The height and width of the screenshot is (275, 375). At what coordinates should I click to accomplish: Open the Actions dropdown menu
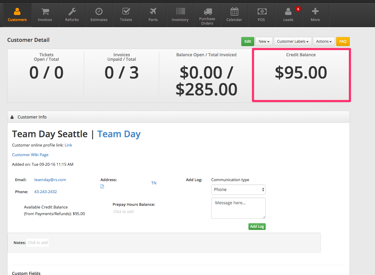(x=324, y=42)
